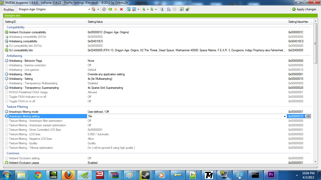Click hex value 0x00000028
The image size is (321, 180).
pos(296,88)
